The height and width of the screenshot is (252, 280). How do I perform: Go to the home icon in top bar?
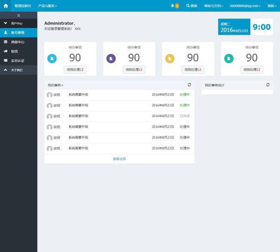tap(6, 6)
